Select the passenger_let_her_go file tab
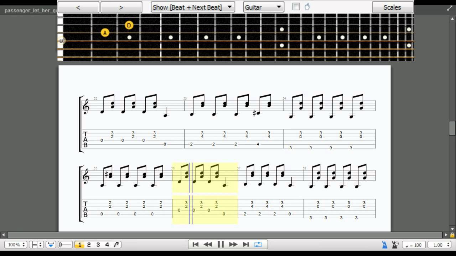This screenshot has height=256, width=456. [30, 10]
